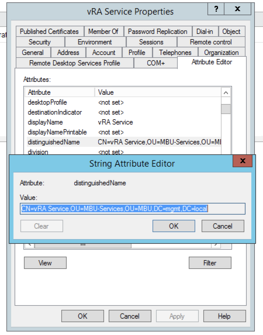Click OK in vRA Service Properties

tap(82, 316)
